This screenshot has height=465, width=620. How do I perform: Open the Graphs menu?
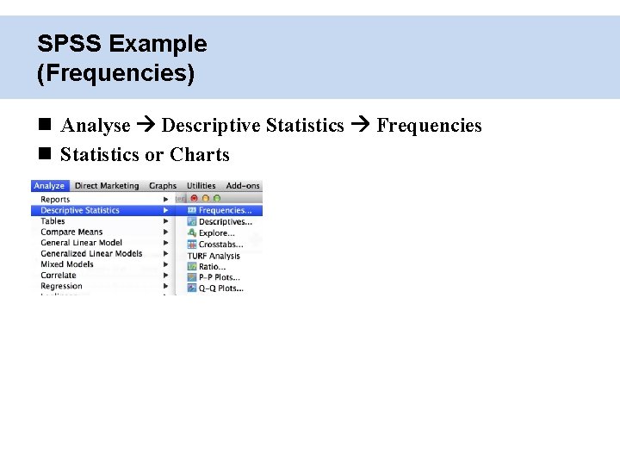pyautogui.click(x=163, y=185)
